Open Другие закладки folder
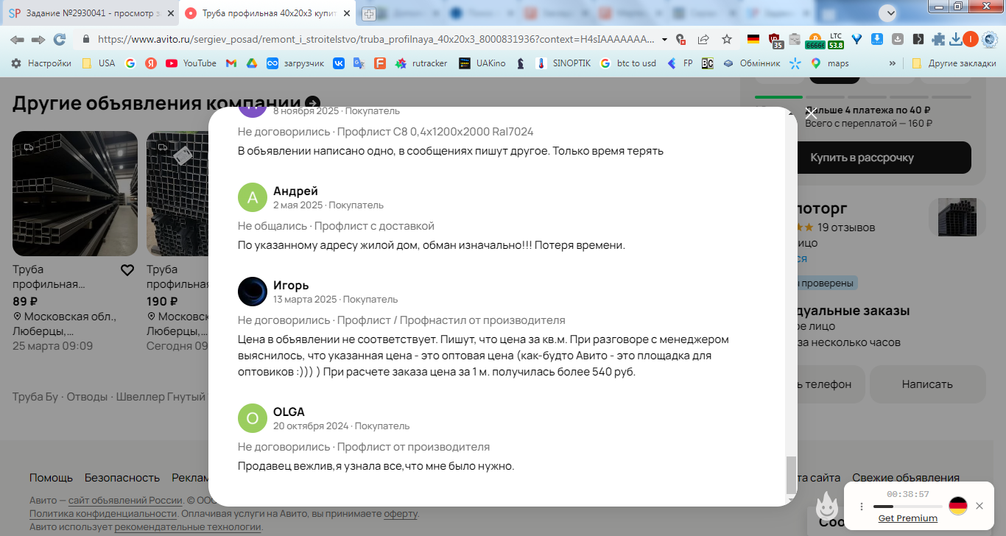The width and height of the screenshot is (1006, 536). tap(954, 63)
